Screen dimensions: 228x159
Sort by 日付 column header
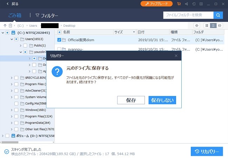point(141,32)
